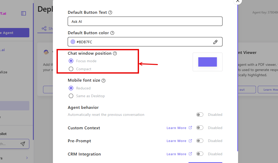Click the help icon next to Default Button color
This screenshot has height=163, width=278.
pyautogui.click(x=112, y=33)
